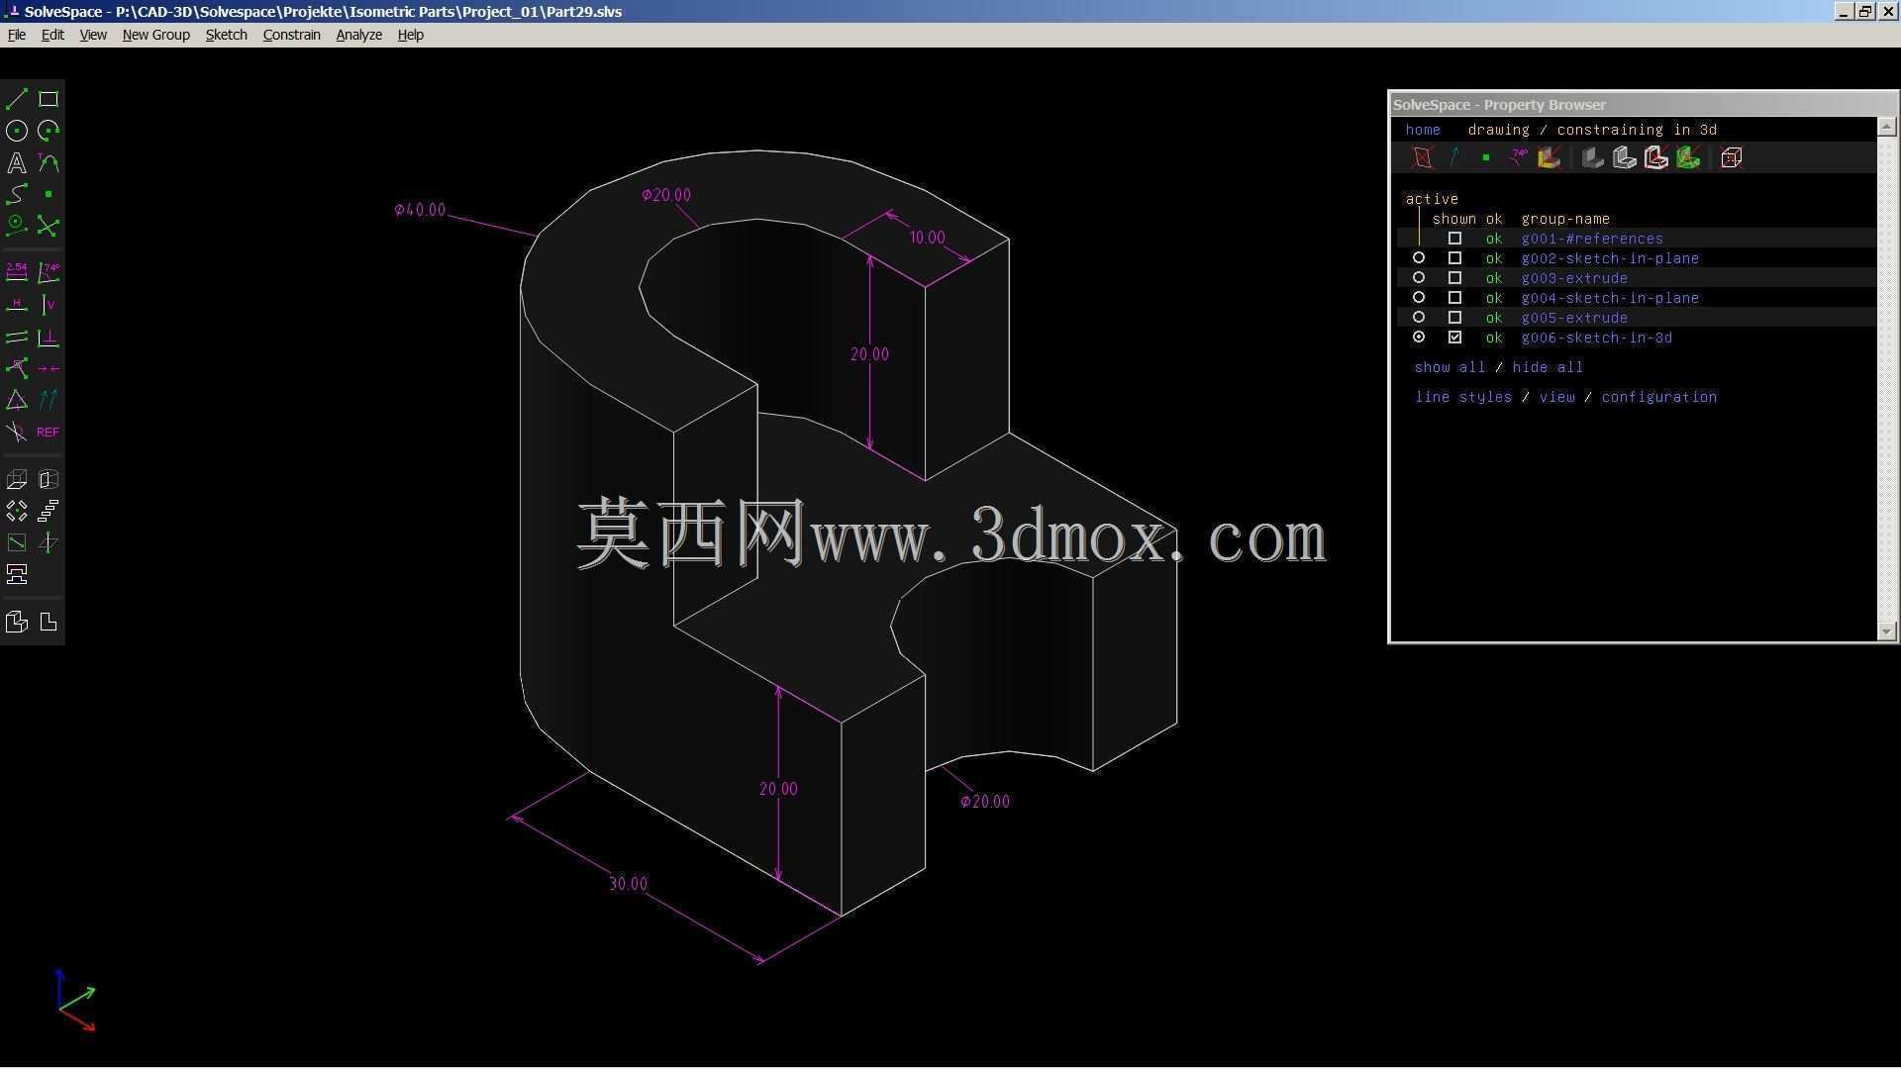
Task: Apply the angle constraint tool
Action: (x=49, y=271)
